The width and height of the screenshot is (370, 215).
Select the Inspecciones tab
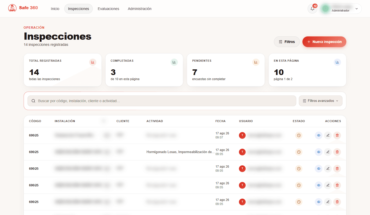click(78, 9)
